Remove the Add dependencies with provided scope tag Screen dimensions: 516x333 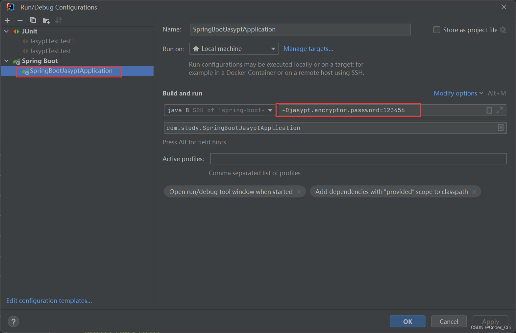[x=474, y=192]
